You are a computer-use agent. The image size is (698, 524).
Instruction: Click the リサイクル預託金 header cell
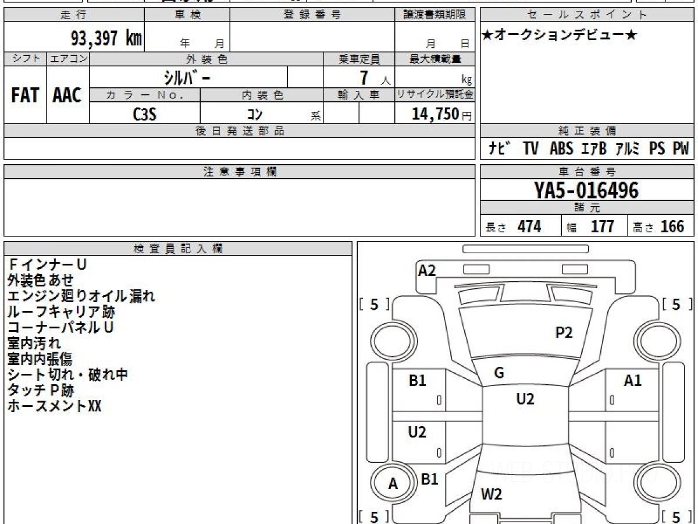pyautogui.click(x=435, y=95)
